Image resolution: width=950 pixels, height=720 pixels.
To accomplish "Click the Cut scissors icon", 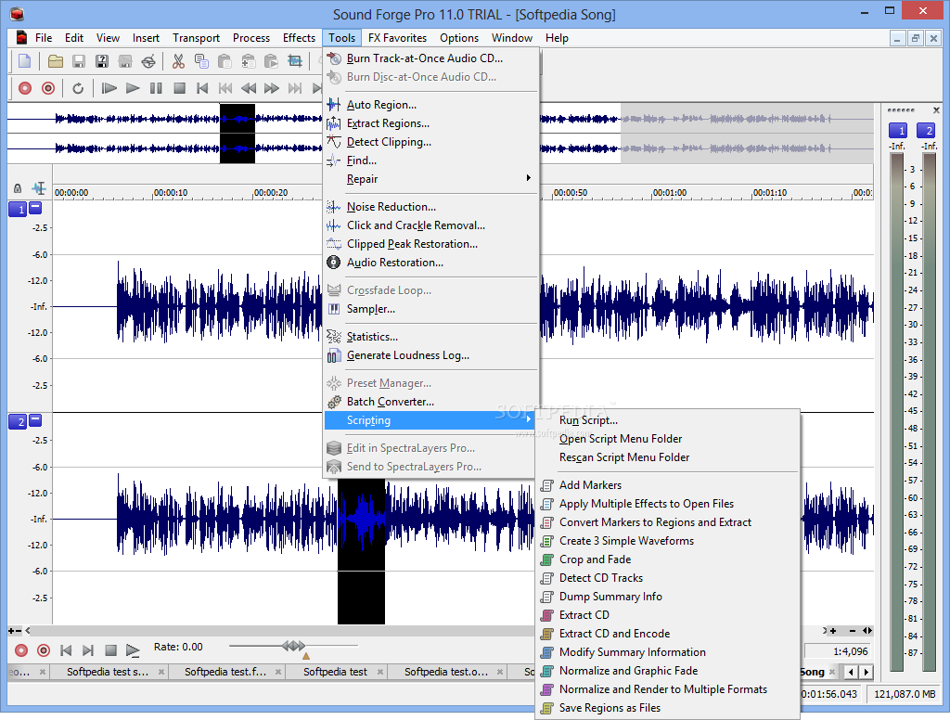I will [178, 61].
